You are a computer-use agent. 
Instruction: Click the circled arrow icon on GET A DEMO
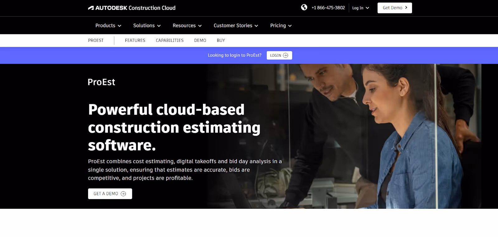coord(123,194)
